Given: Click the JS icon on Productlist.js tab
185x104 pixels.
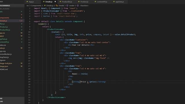Looking at the screenshot, I should tap(60, 2).
